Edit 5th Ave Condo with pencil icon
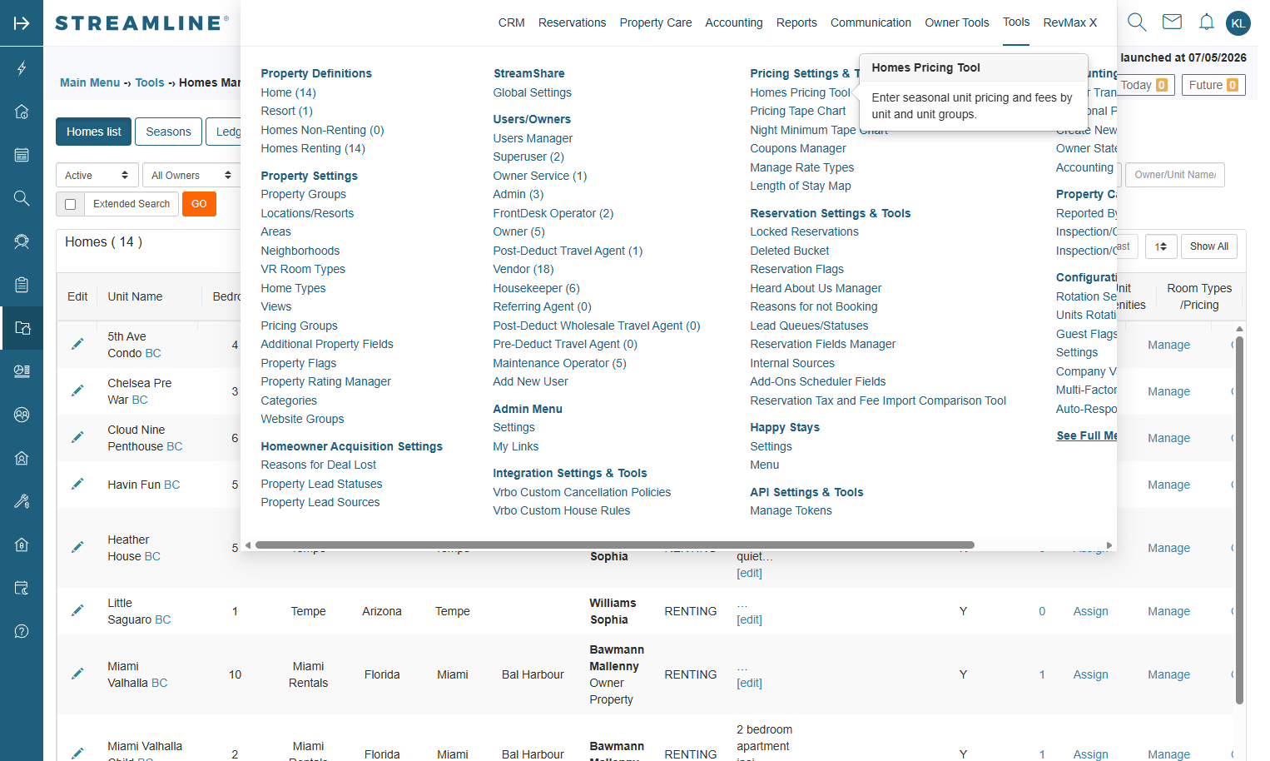The image size is (1270, 761). 77,344
